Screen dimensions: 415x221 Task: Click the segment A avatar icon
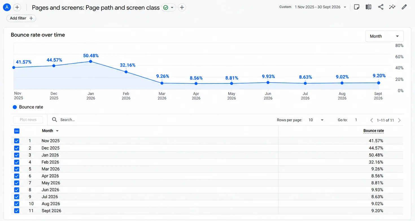[x=7, y=7]
